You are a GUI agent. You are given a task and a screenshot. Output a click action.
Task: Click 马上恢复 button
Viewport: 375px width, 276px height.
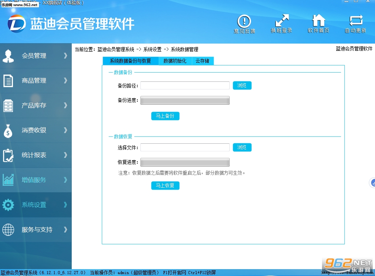(165, 185)
